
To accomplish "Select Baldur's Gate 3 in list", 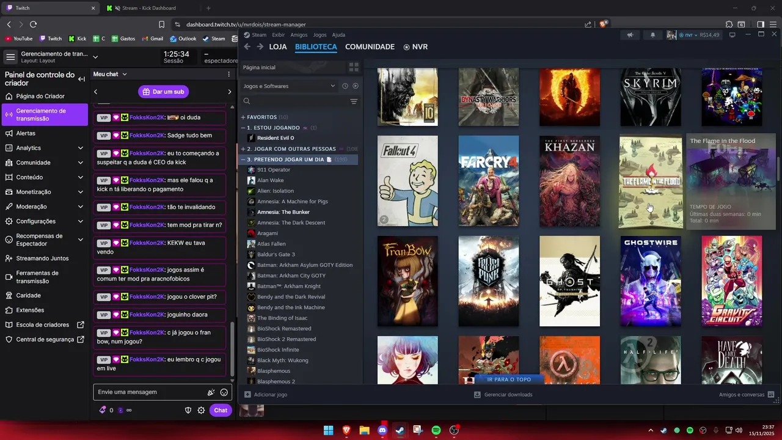I will point(276,254).
